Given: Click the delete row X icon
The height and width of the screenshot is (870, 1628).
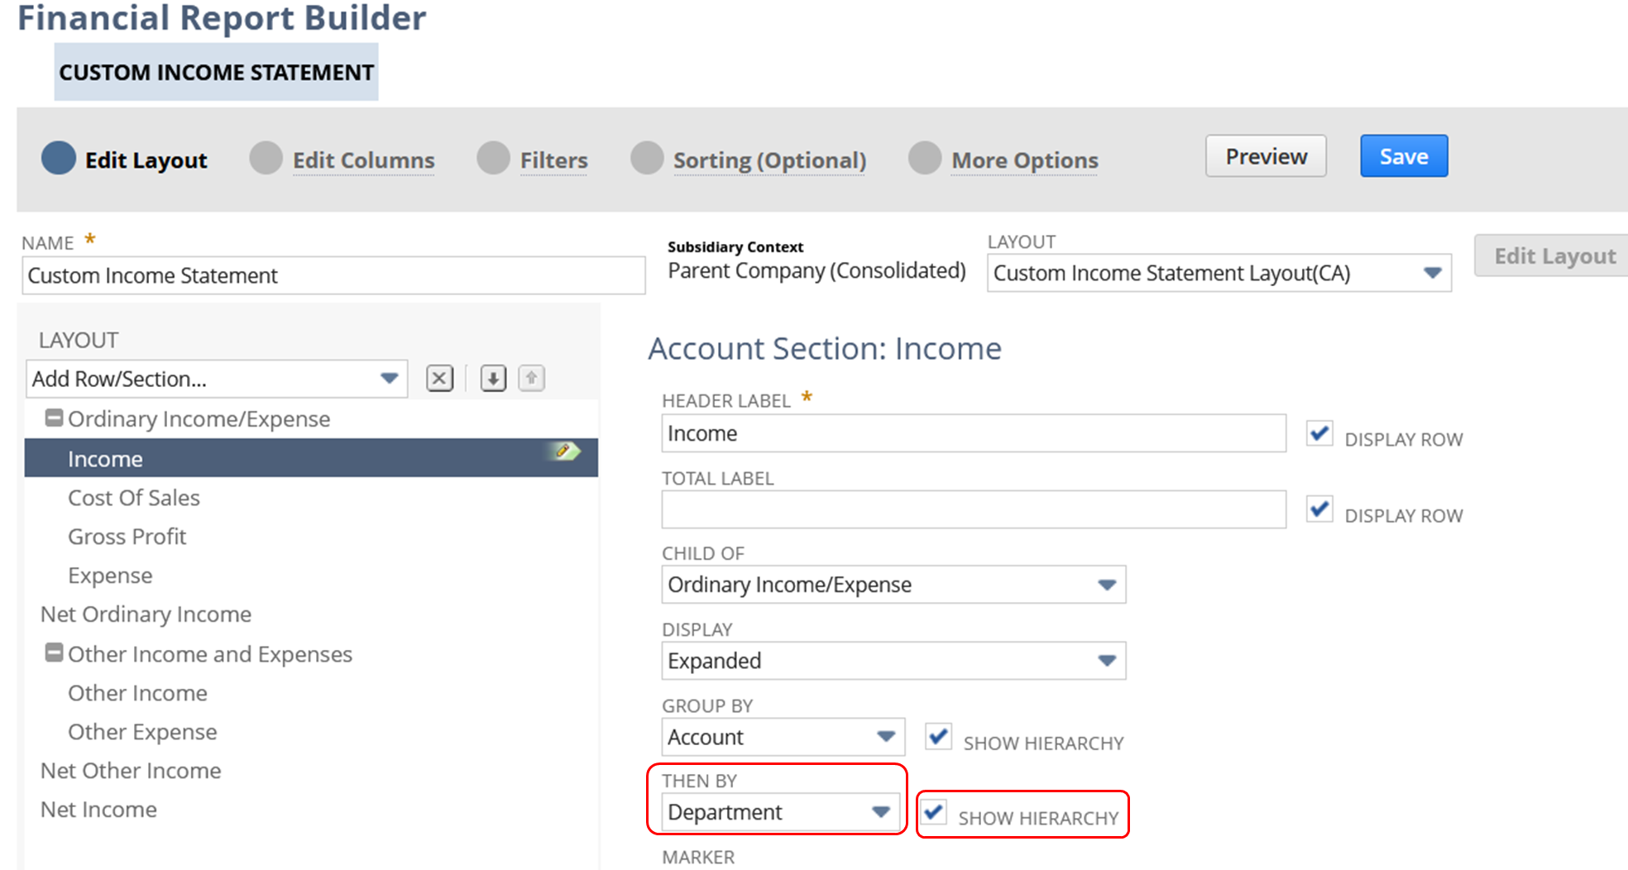Looking at the screenshot, I should (439, 379).
